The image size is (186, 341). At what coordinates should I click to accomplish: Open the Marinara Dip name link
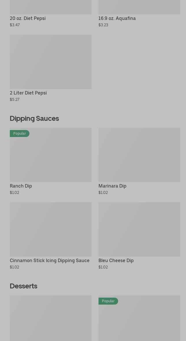click(112, 186)
